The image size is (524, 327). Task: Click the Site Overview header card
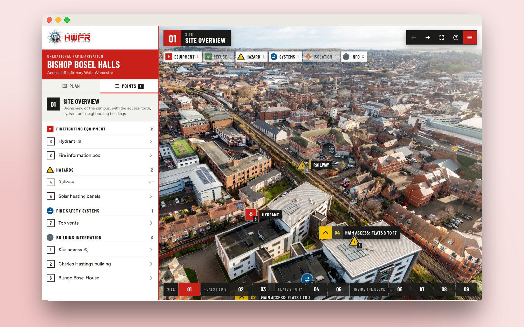tap(197, 38)
